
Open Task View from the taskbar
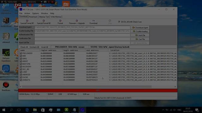(x=19, y=110)
